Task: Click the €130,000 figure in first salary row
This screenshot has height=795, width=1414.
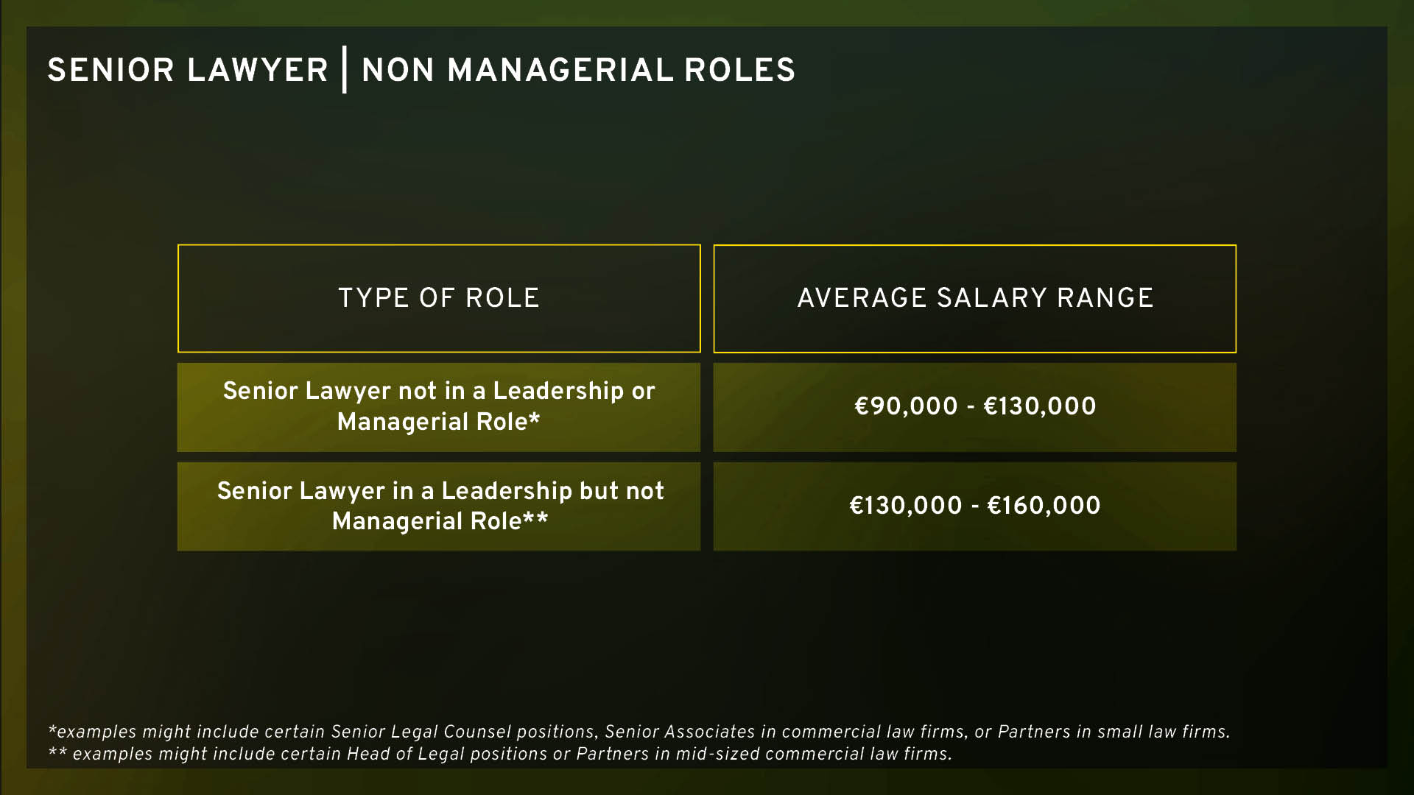Action: click(x=1040, y=406)
